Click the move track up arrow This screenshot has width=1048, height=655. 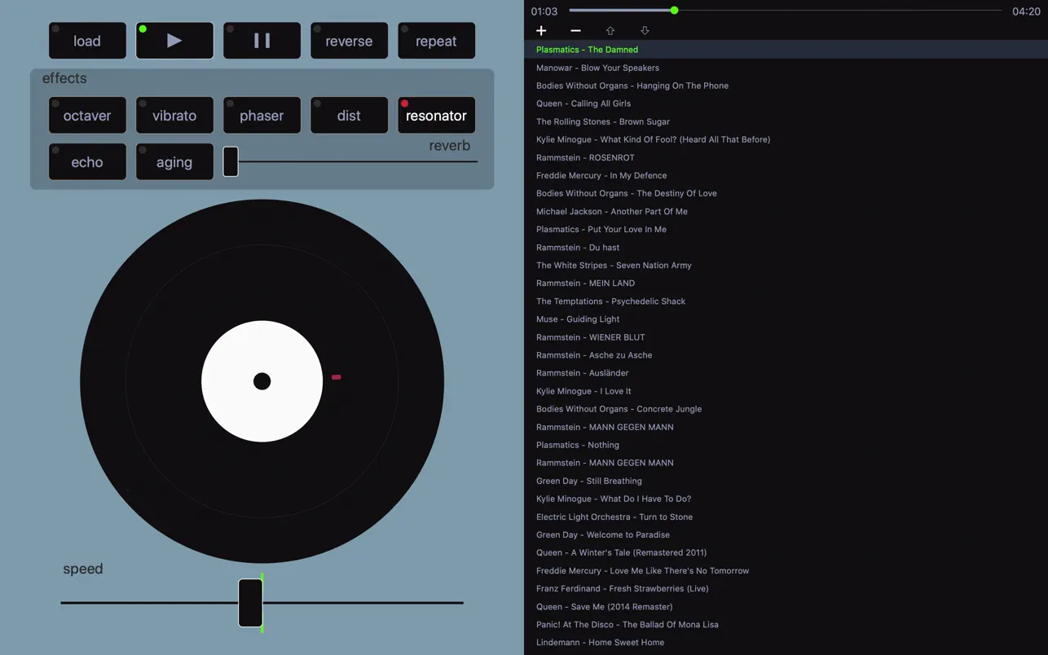pyautogui.click(x=610, y=31)
